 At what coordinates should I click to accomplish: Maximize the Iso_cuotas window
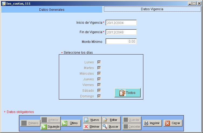194,4
